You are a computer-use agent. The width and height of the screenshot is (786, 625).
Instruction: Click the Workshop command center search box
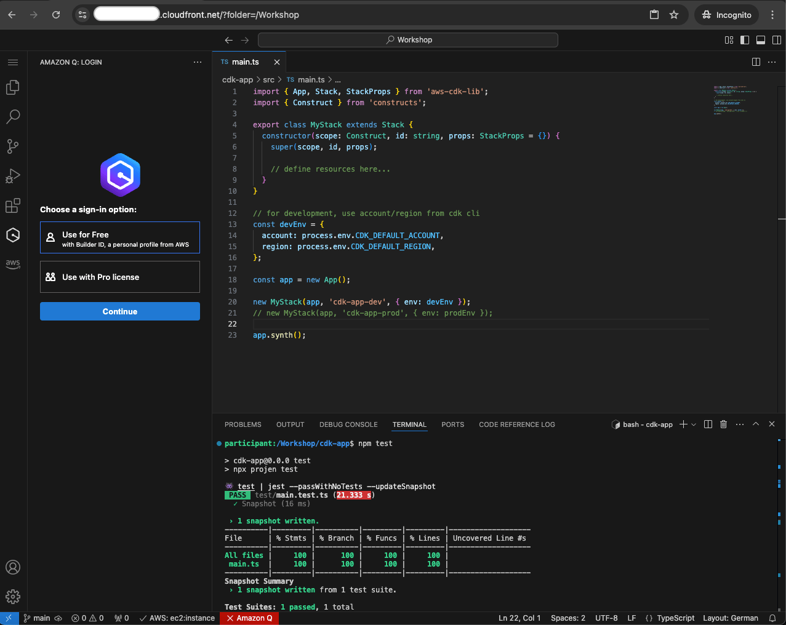pos(408,40)
